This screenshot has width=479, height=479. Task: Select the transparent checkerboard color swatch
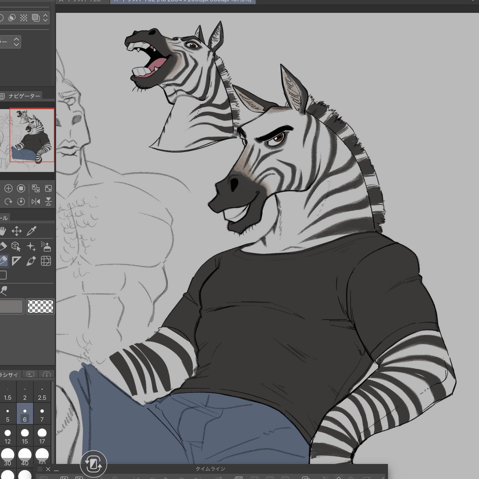(x=40, y=306)
